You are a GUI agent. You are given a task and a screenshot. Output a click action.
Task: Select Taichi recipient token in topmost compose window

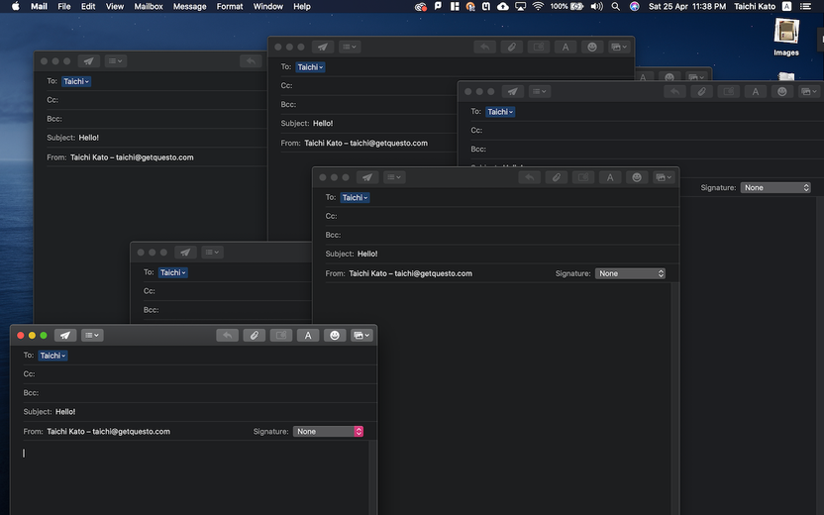(310, 67)
